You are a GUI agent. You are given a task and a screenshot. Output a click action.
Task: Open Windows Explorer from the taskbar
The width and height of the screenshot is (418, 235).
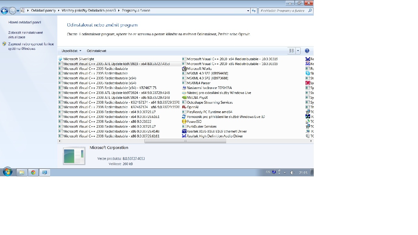22,172
